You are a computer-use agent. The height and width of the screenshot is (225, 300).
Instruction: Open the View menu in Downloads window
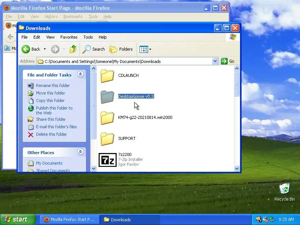click(x=50, y=37)
